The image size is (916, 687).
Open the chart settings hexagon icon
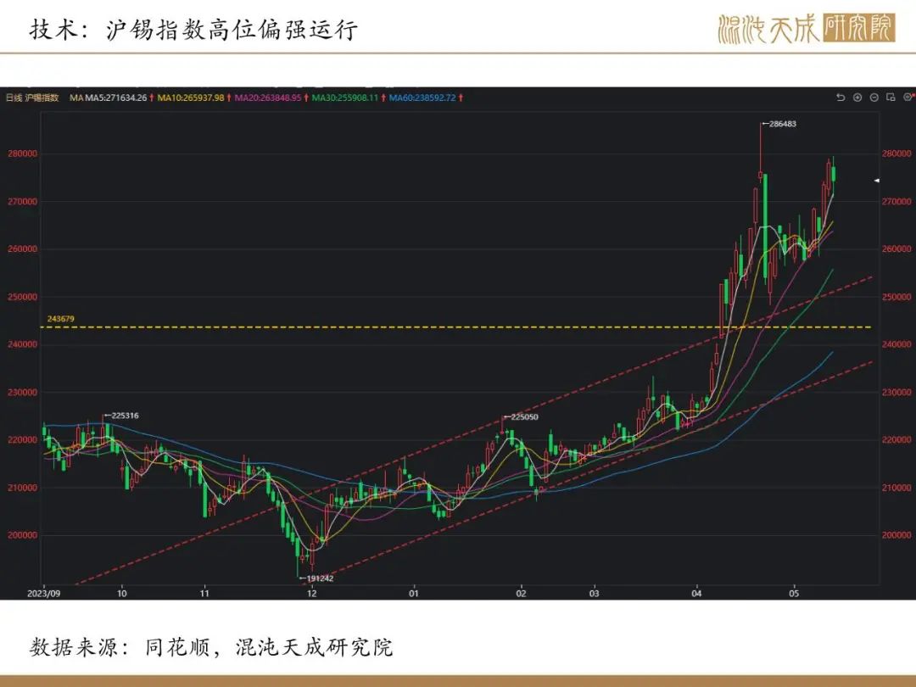point(908,97)
